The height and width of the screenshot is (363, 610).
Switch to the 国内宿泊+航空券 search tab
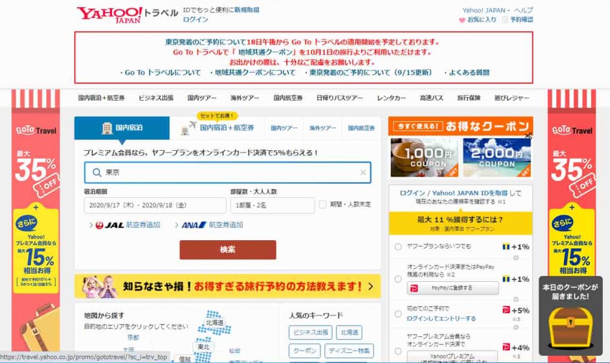pos(217,128)
